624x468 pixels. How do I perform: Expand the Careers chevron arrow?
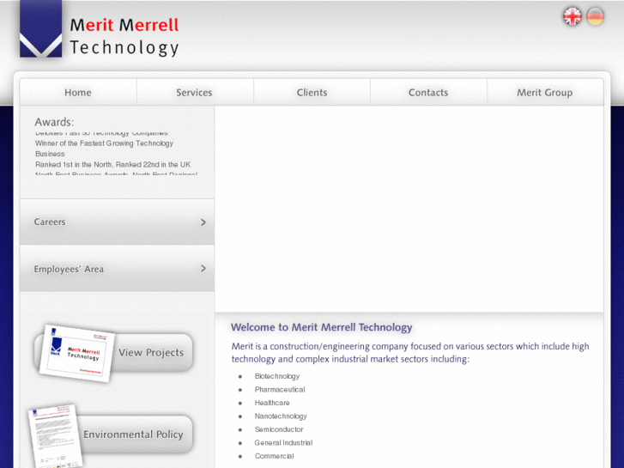point(203,222)
